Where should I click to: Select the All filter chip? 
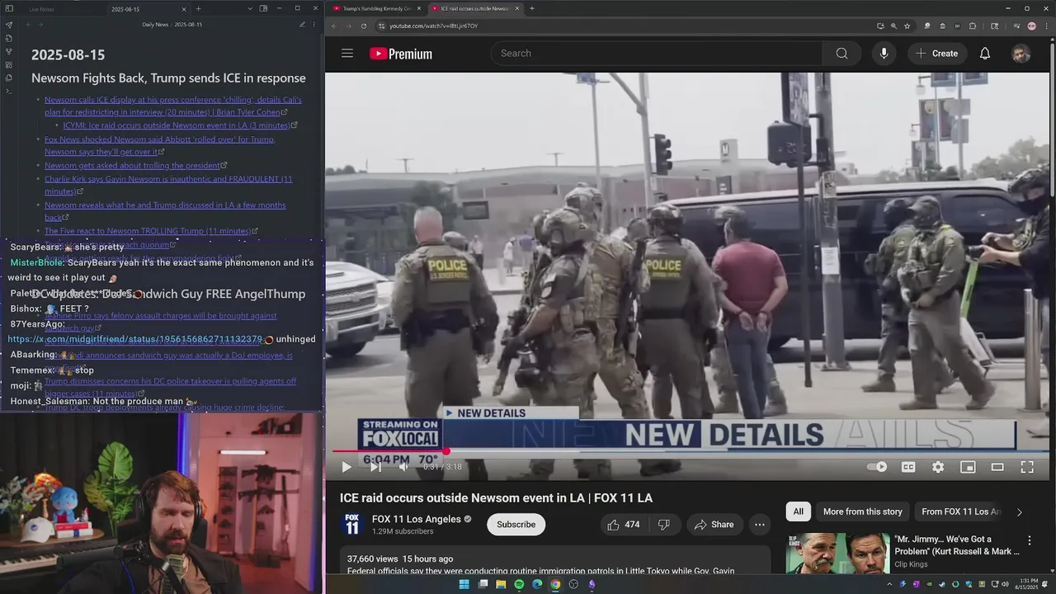tap(798, 511)
